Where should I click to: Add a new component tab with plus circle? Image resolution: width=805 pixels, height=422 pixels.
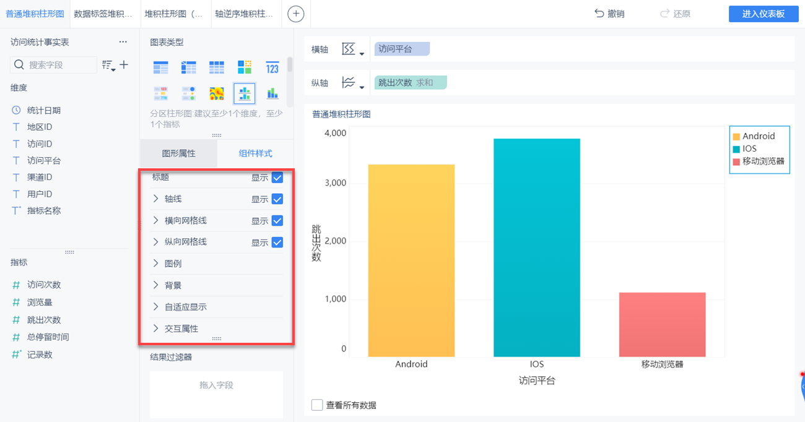(296, 14)
